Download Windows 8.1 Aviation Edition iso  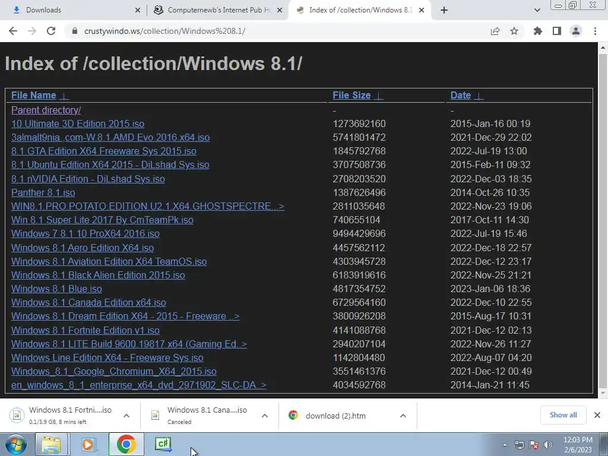[109, 261]
